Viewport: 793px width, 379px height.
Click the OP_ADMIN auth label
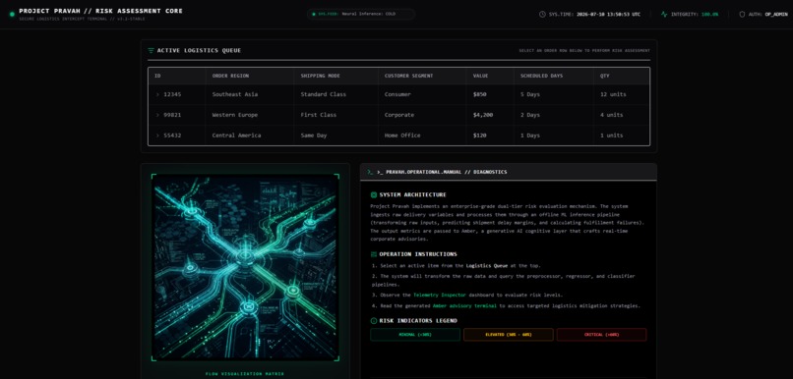(776, 14)
